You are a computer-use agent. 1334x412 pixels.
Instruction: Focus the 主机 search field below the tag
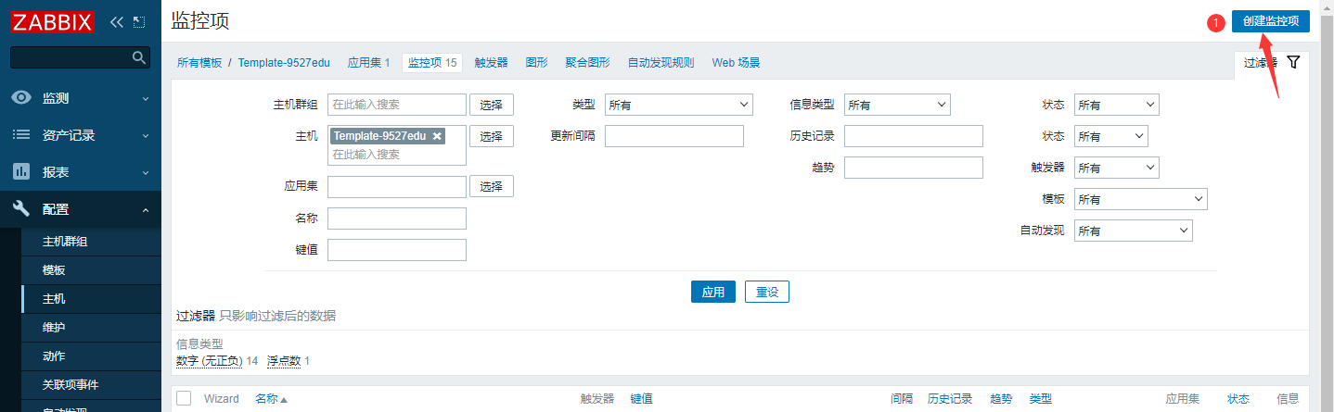(x=397, y=155)
